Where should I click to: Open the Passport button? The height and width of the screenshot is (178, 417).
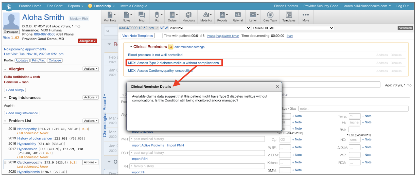[x=11, y=32]
